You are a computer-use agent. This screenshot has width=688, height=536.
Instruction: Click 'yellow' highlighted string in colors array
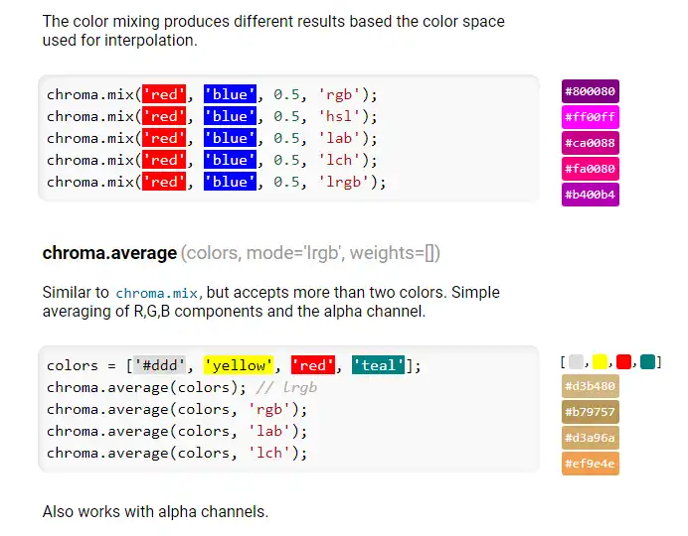click(238, 365)
